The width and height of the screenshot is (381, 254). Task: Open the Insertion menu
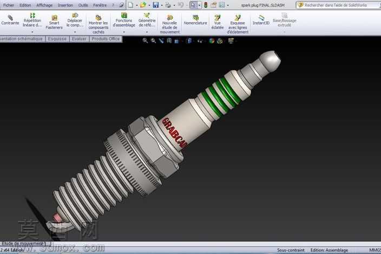(x=65, y=5)
